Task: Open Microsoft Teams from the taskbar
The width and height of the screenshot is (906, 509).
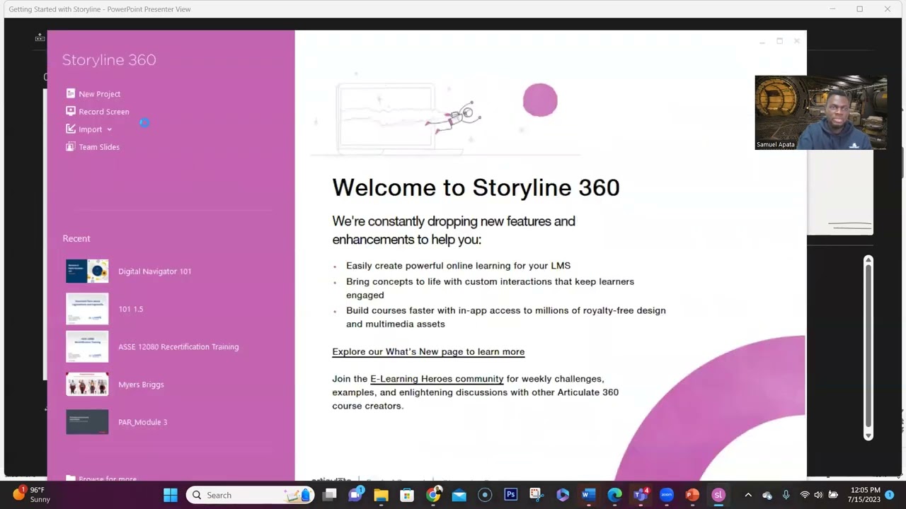Action: click(641, 495)
